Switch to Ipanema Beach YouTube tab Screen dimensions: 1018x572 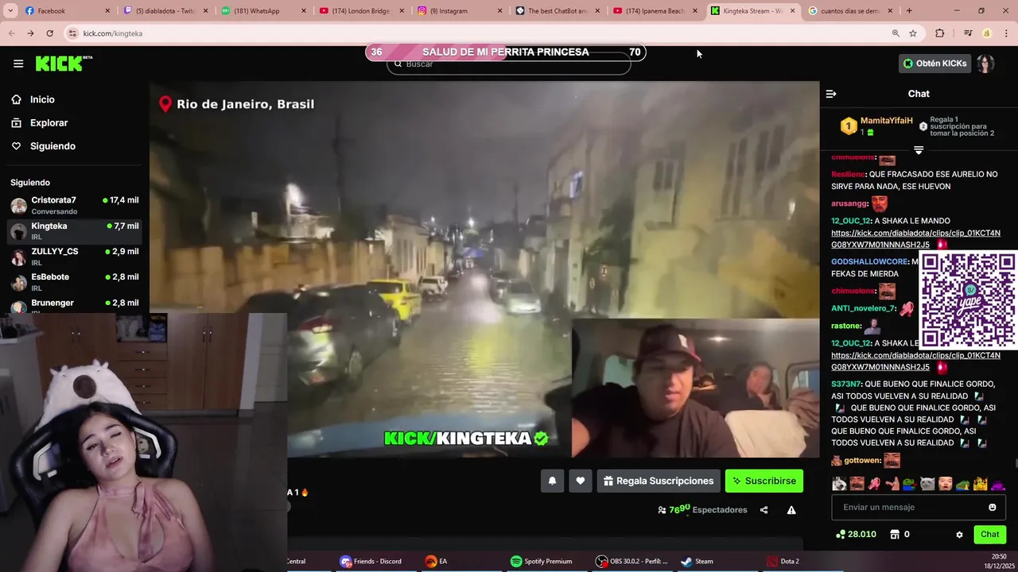(x=657, y=11)
